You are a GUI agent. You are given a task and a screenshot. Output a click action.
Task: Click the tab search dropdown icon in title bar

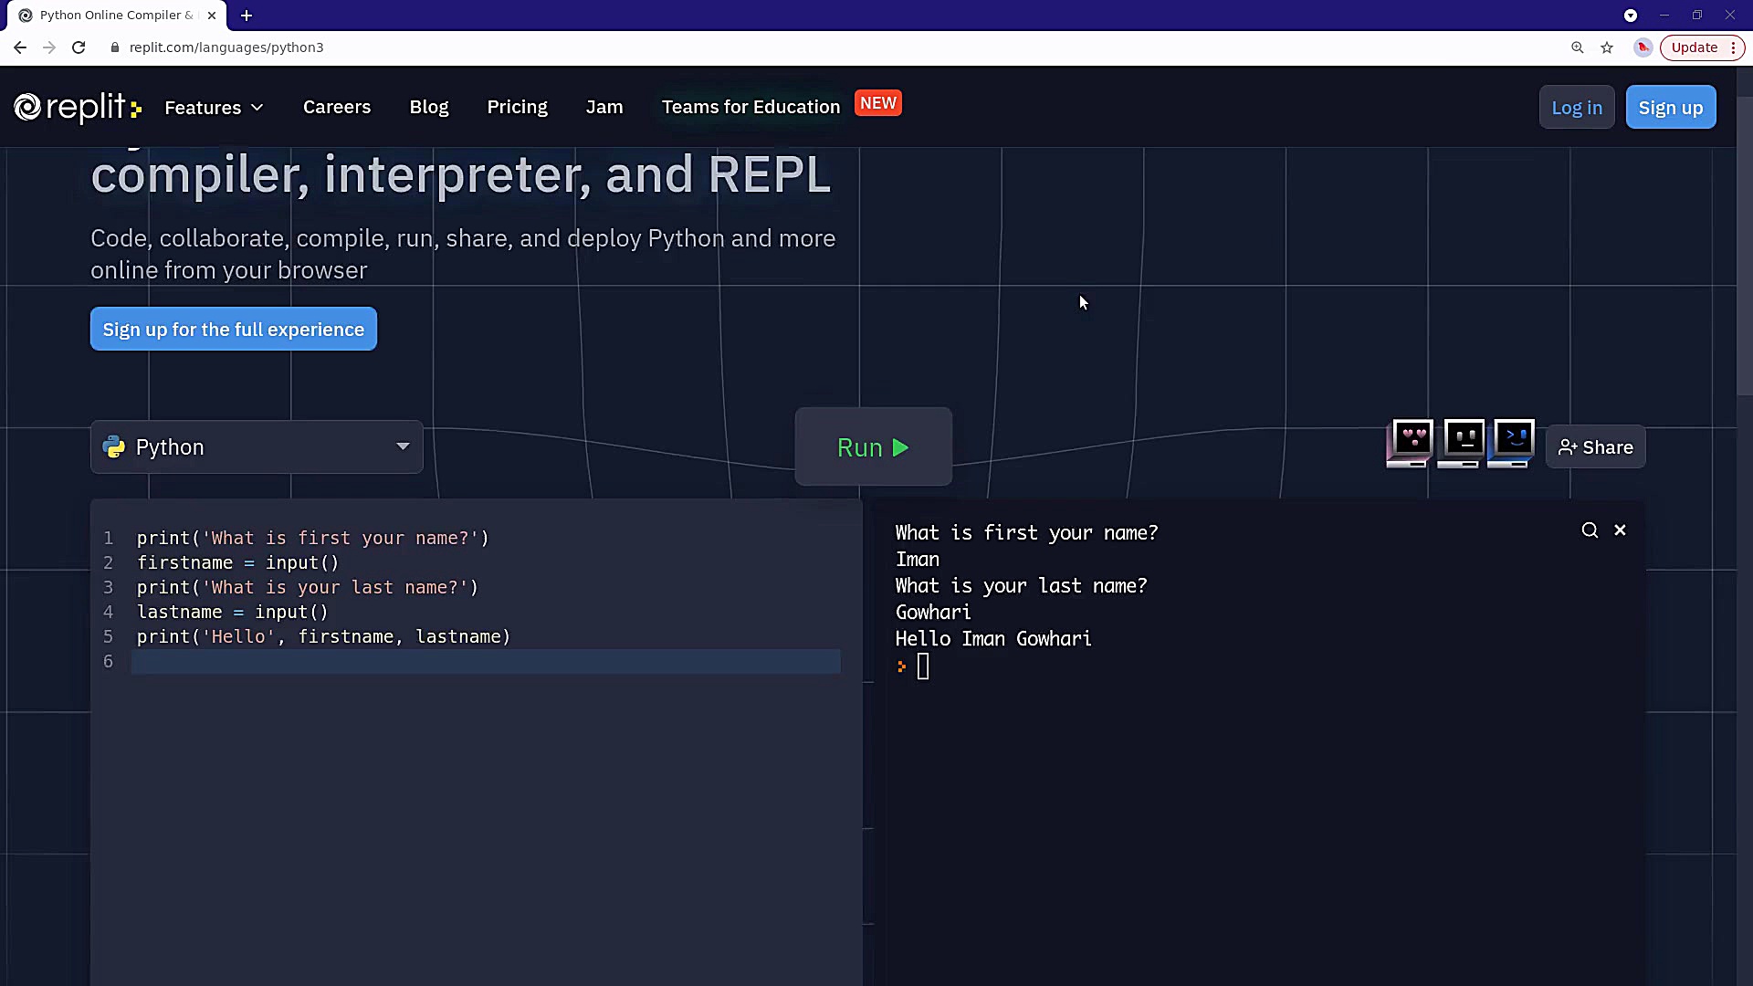tap(1631, 16)
